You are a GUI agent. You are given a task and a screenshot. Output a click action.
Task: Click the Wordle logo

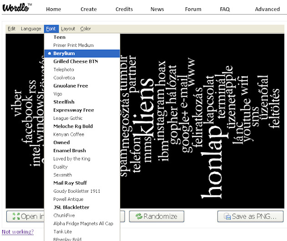click(x=17, y=8)
